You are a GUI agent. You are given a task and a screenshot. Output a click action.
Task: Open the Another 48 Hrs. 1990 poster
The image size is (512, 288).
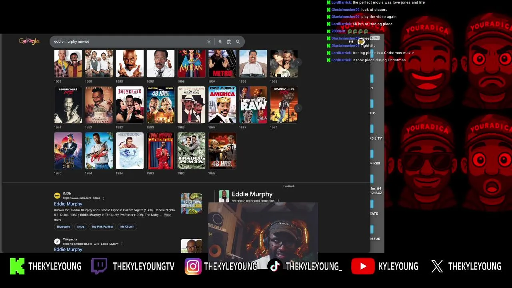[160, 105]
